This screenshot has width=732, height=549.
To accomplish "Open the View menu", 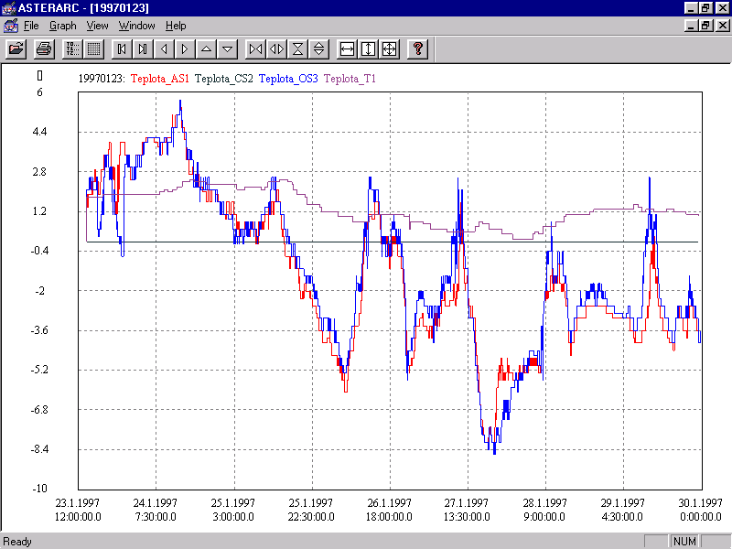I will point(97,26).
